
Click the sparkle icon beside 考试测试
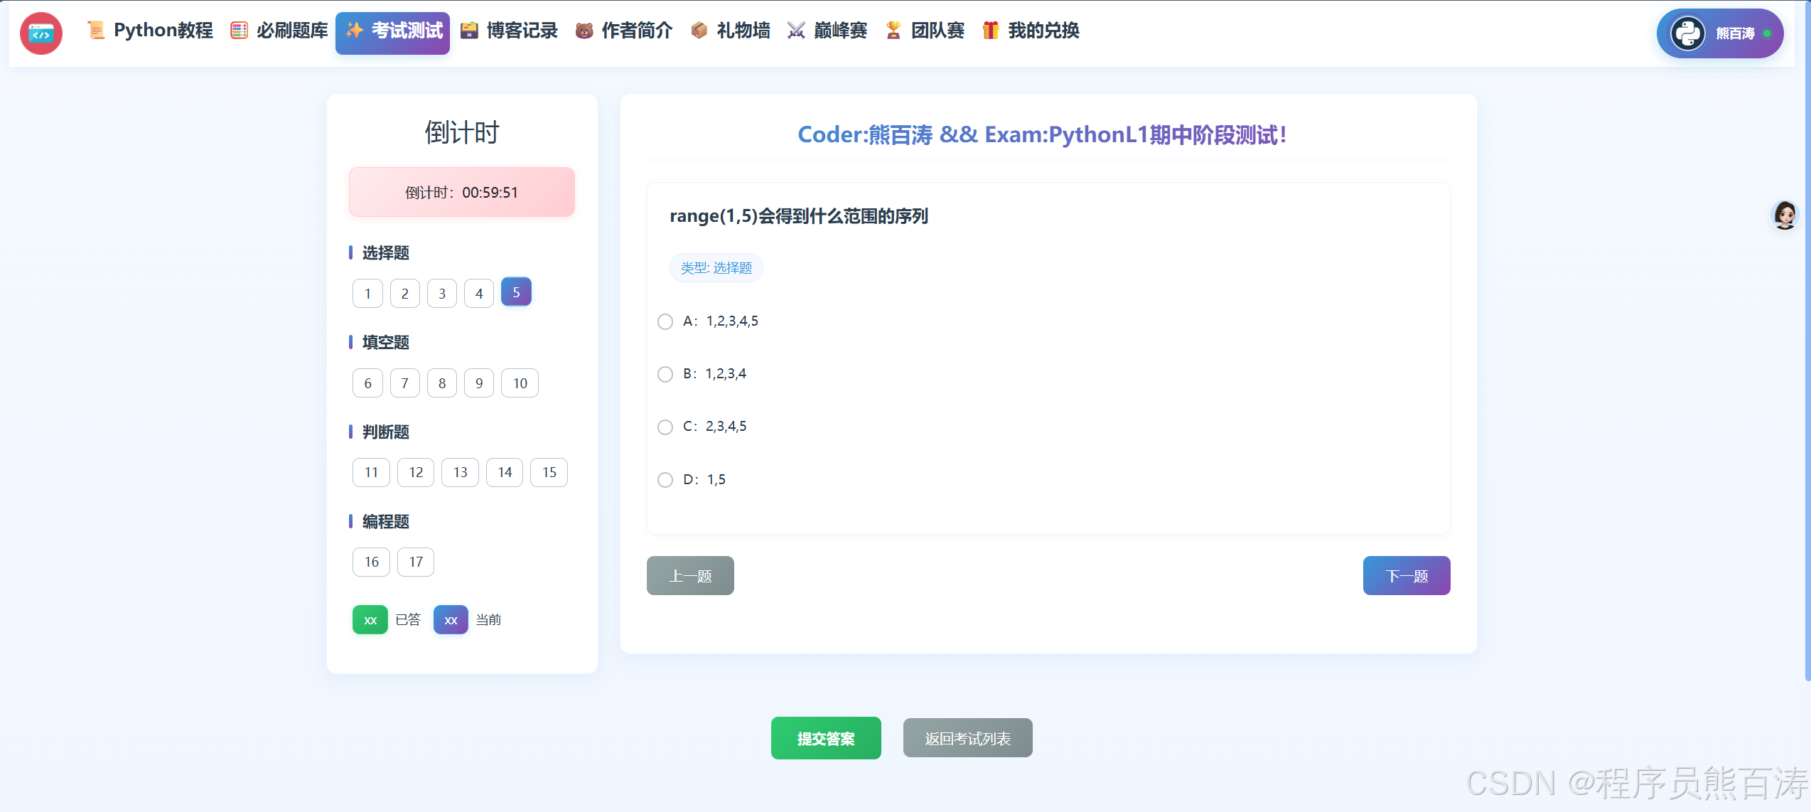click(x=354, y=31)
